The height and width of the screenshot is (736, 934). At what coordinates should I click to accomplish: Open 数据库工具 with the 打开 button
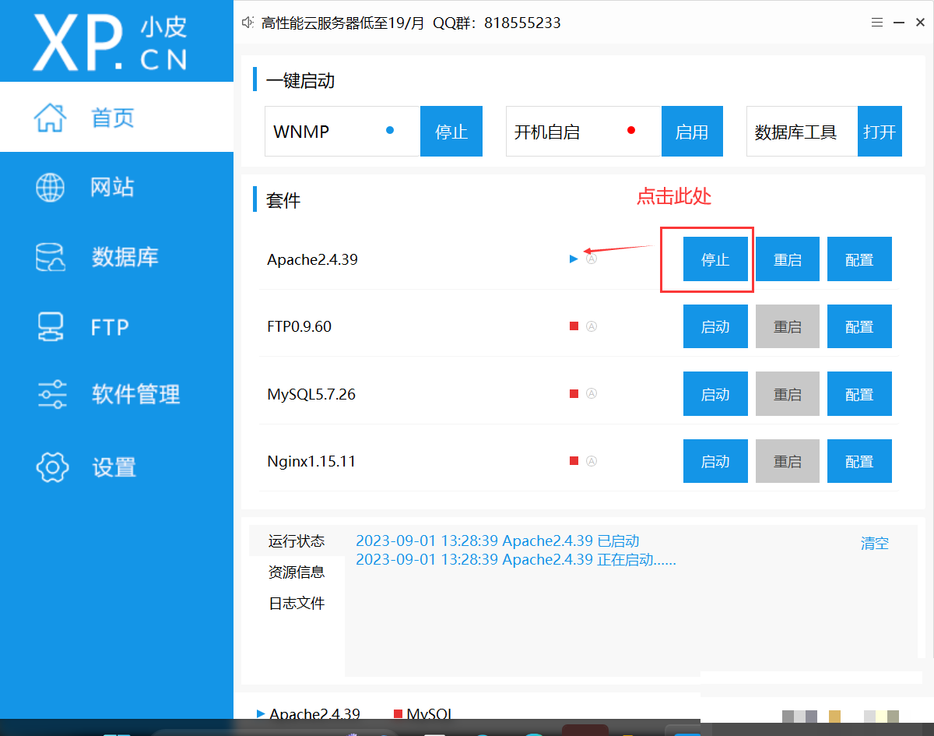point(880,132)
